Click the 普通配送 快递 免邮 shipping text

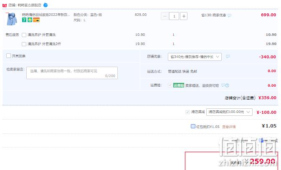pyautogui.click(x=182, y=72)
